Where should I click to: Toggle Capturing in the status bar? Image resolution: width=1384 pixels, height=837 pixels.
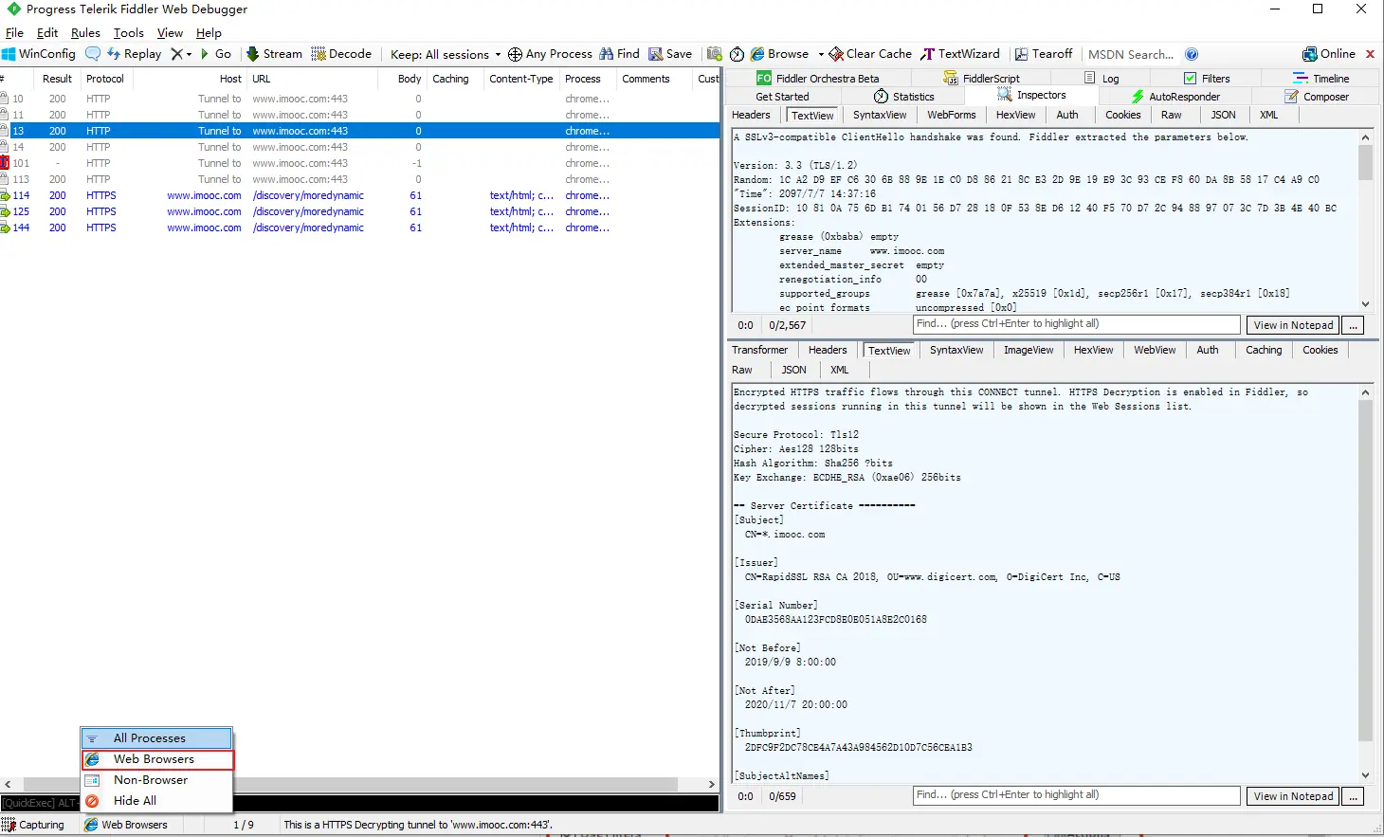(34, 825)
